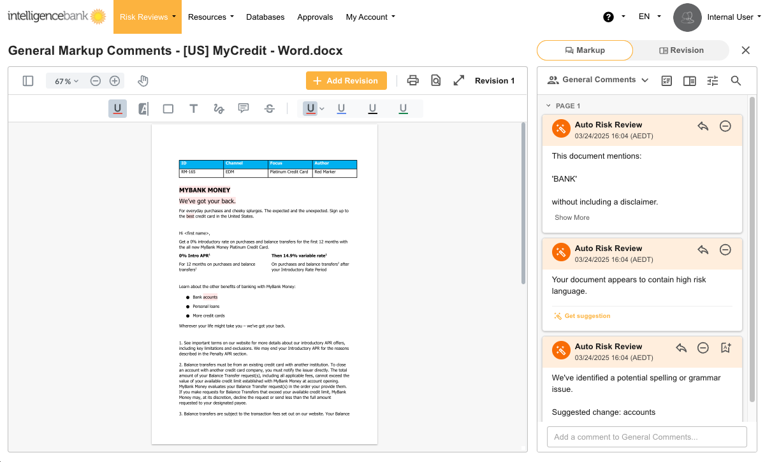Choose the blue underline color preset
The image size is (765, 462).
[x=341, y=109]
